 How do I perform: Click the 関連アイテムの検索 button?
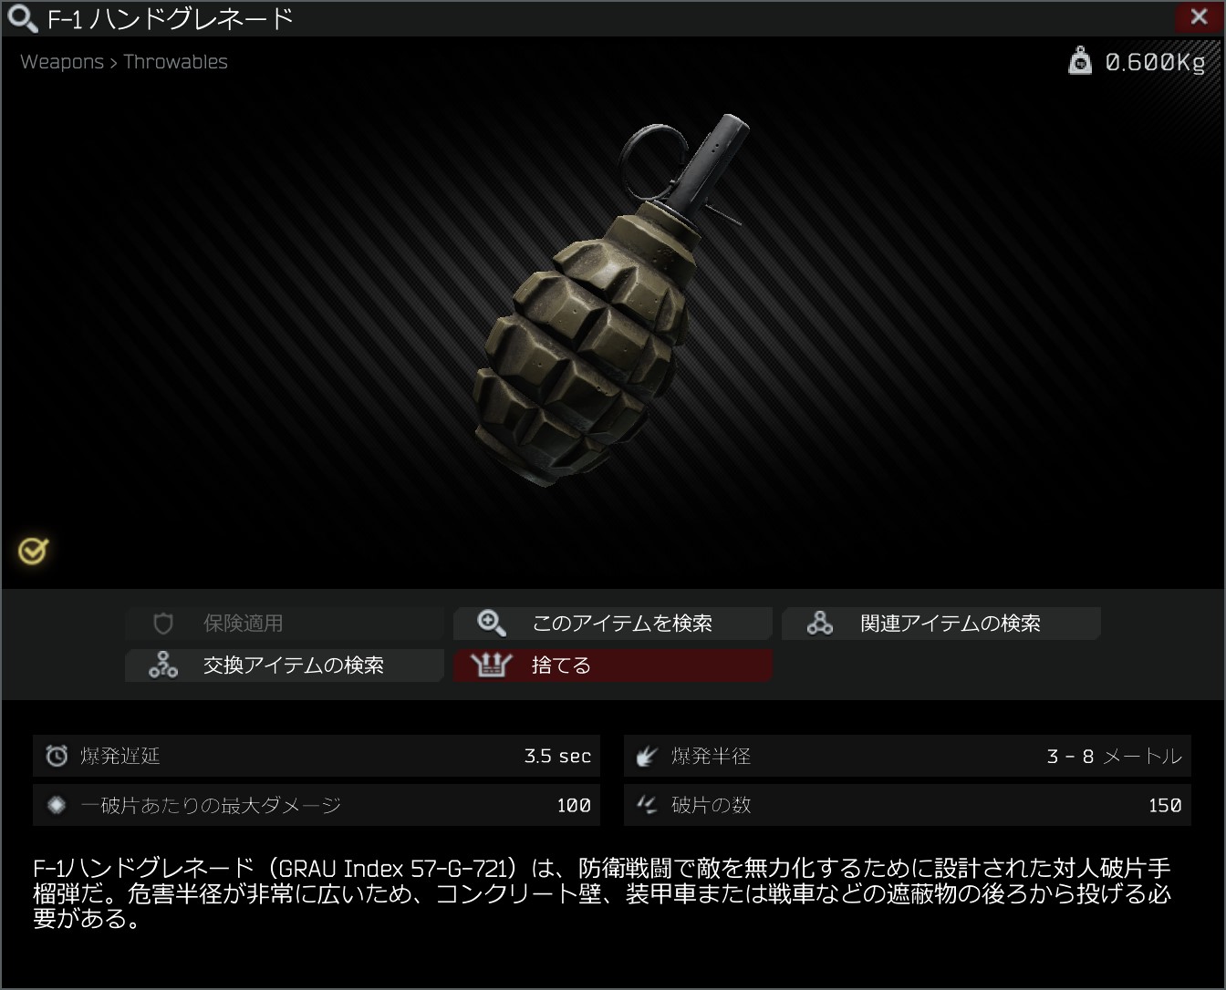point(941,624)
